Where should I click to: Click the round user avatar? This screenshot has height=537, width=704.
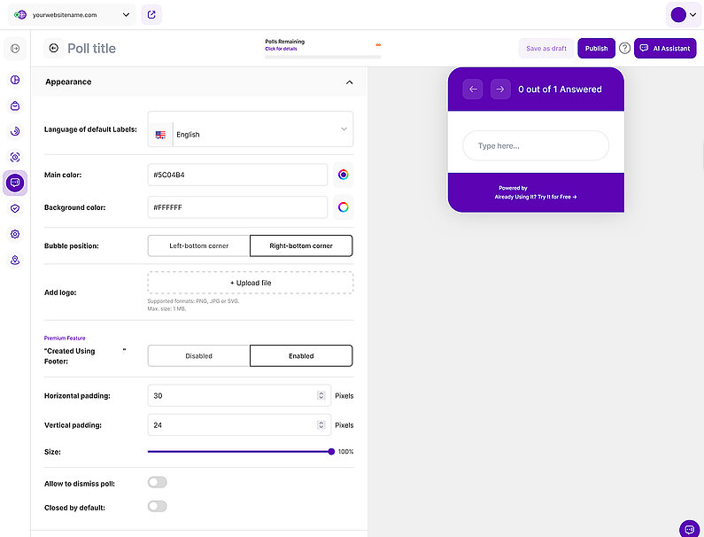[678, 15]
